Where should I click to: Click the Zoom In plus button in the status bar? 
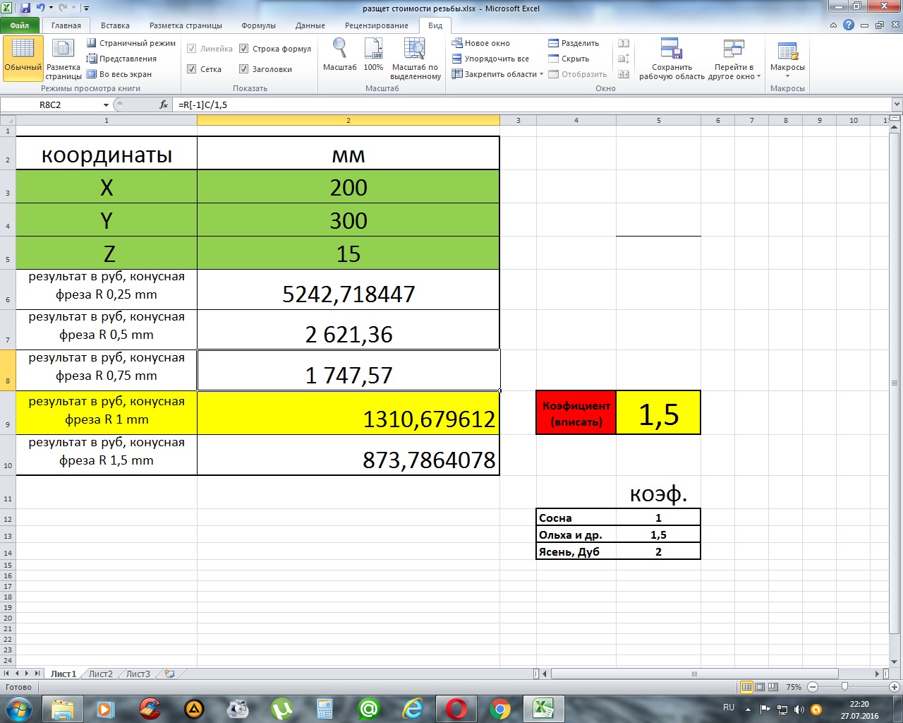point(893,687)
